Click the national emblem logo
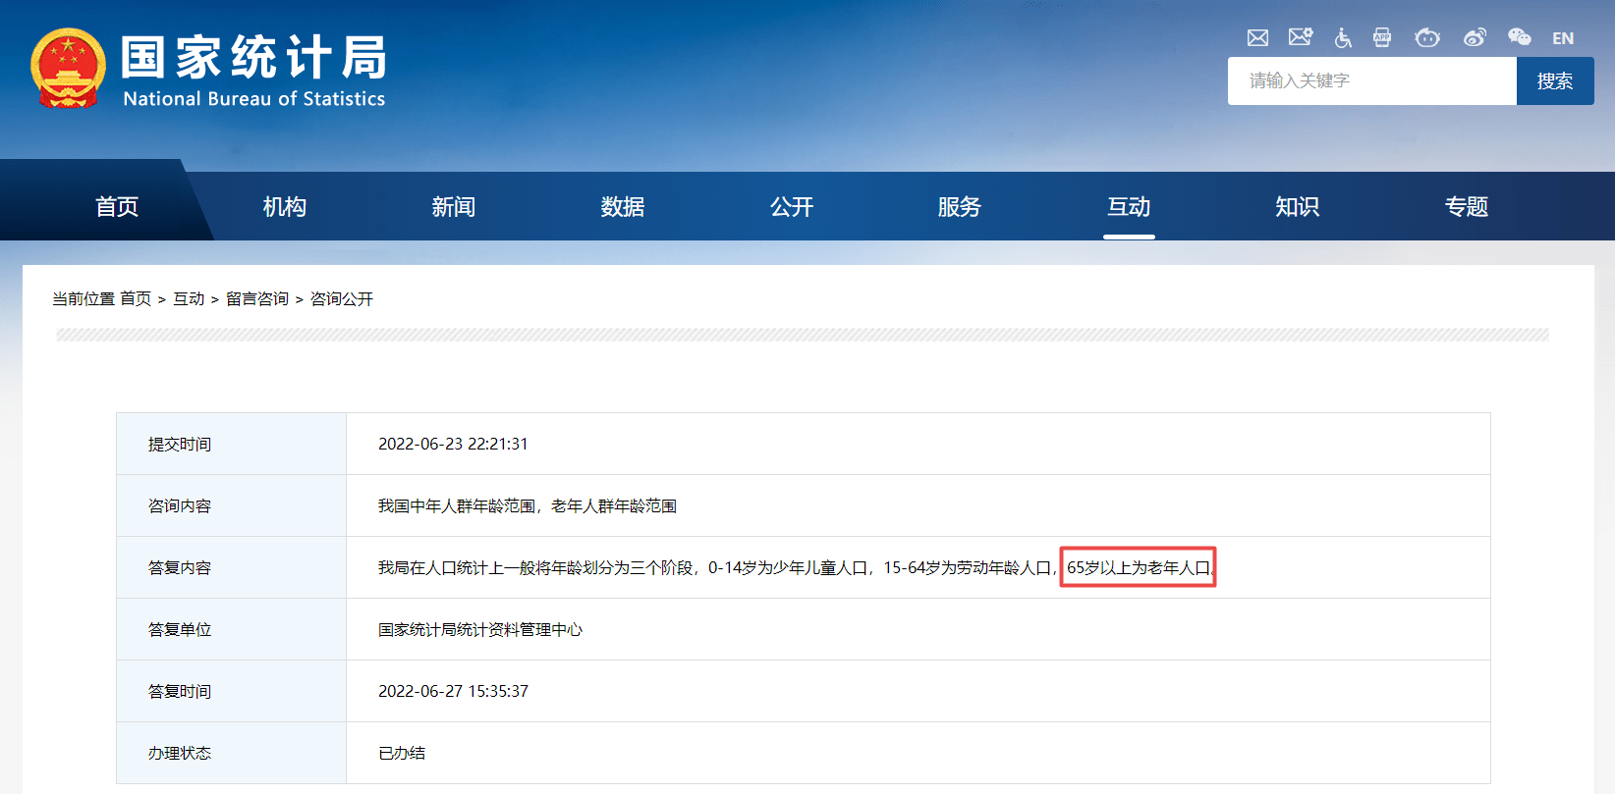This screenshot has height=794, width=1615. point(68,68)
